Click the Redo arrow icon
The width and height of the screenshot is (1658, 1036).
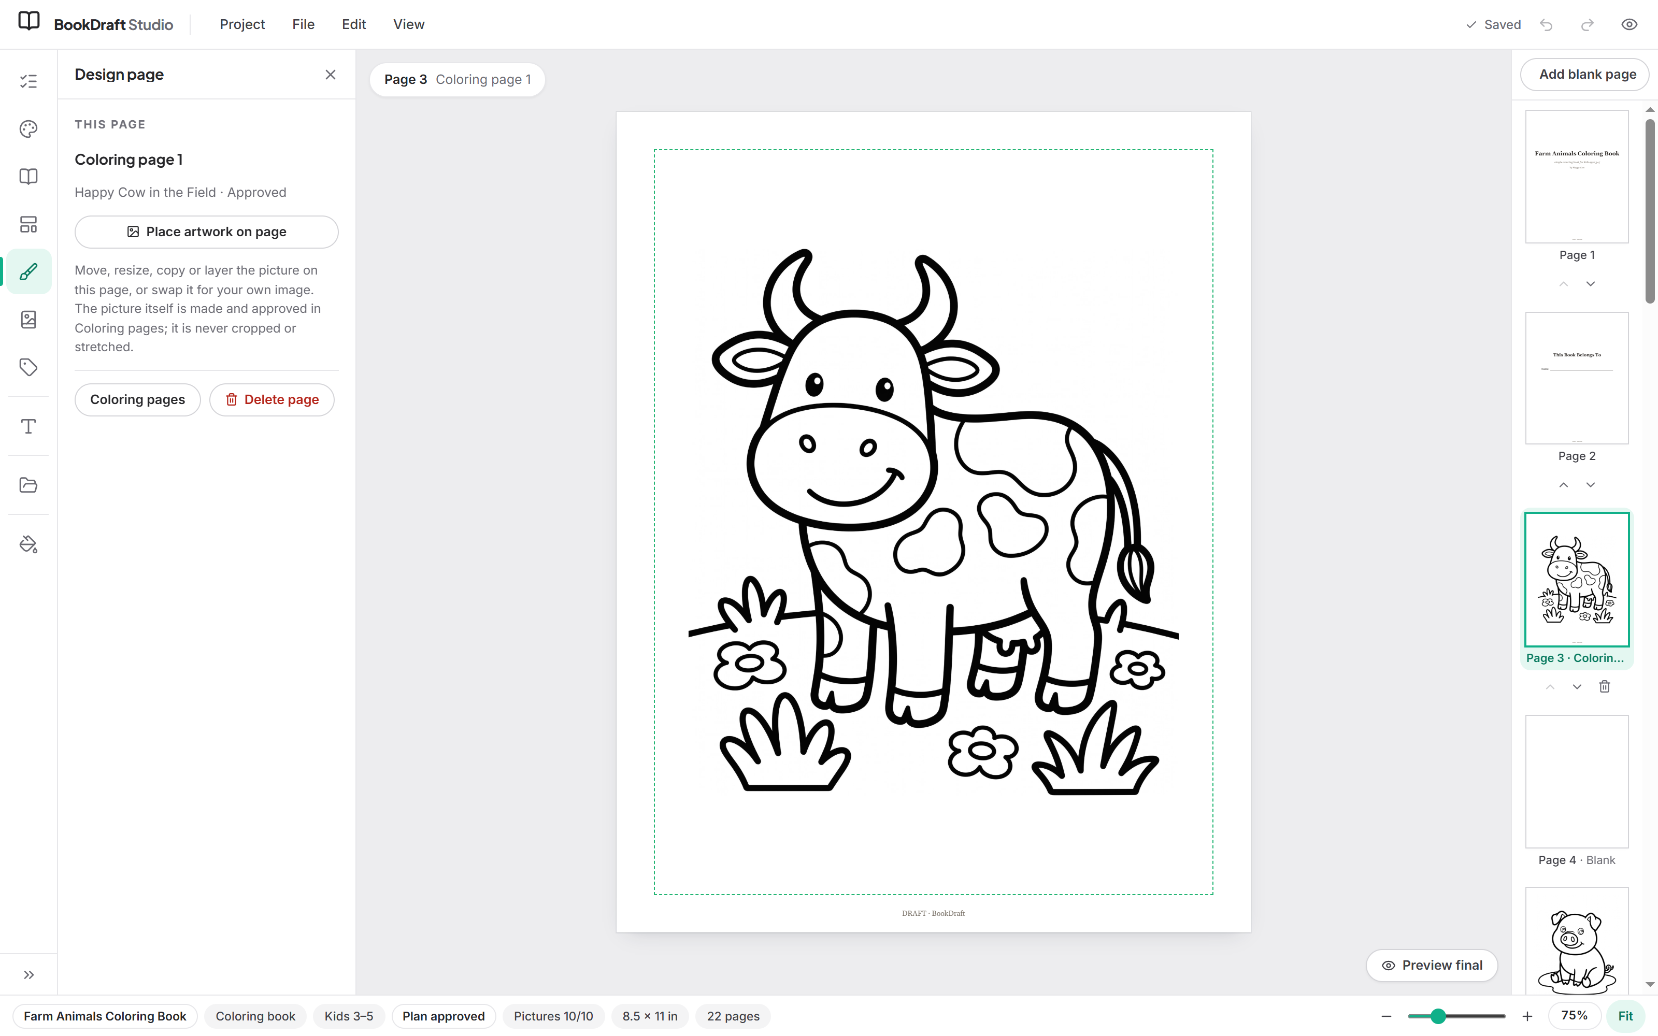[1588, 25]
